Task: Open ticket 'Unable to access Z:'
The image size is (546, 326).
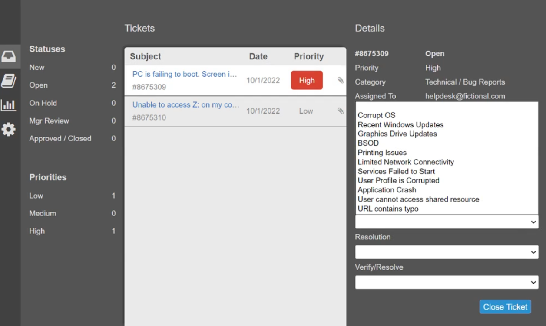Action: (185, 105)
